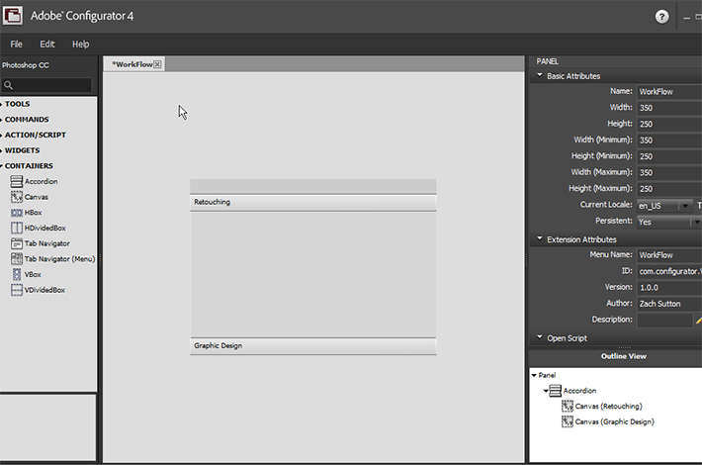Open the Current Locale en_US dropdown
The height and width of the screenshot is (465, 702).
tap(664, 206)
